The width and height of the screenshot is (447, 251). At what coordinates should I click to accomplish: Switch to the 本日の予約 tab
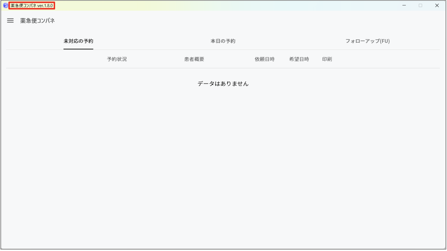coord(223,41)
